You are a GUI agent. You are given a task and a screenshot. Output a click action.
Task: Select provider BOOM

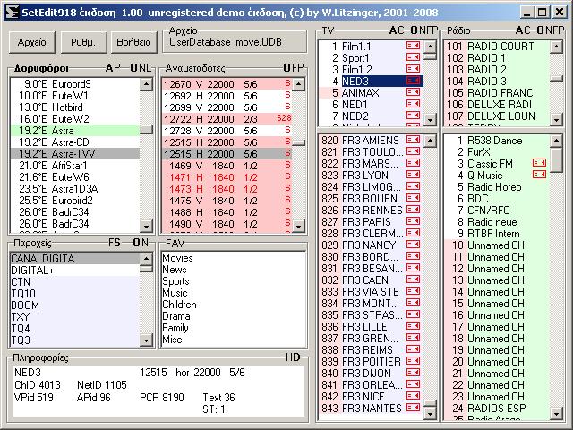[x=75, y=305]
